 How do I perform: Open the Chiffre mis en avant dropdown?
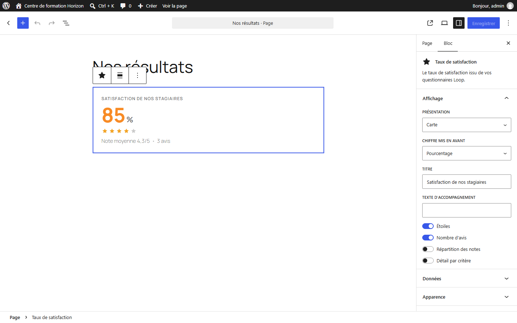click(x=467, y=153)
